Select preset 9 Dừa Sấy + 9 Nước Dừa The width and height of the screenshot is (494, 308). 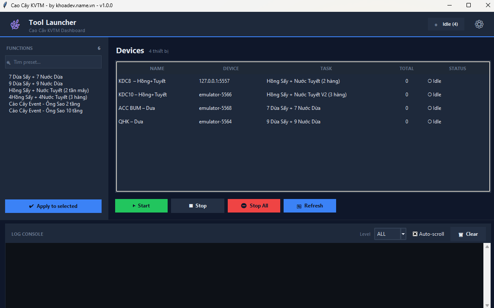tap(36, 83)
